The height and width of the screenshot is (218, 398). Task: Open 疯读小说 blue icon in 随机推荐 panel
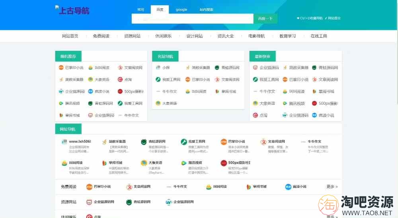(90, 91)
